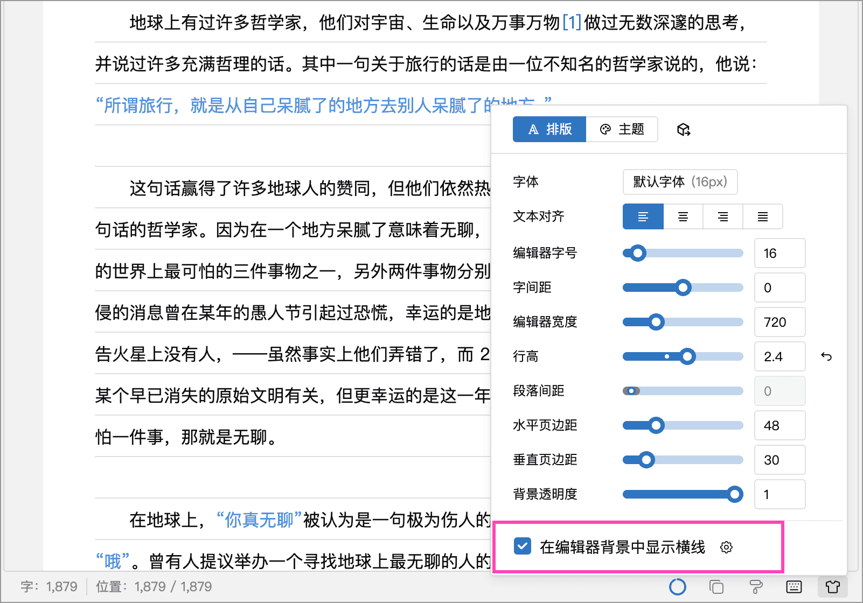Uncheck 在编辑器背景中显示横线 checkbox

(523, 546)
